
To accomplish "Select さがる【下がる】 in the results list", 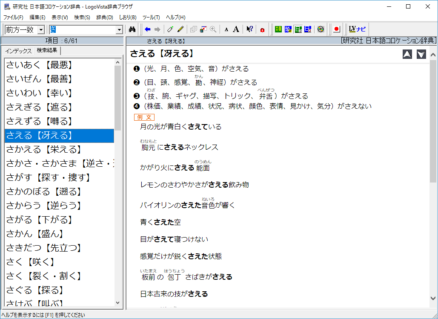I will [x=59, y=220].
